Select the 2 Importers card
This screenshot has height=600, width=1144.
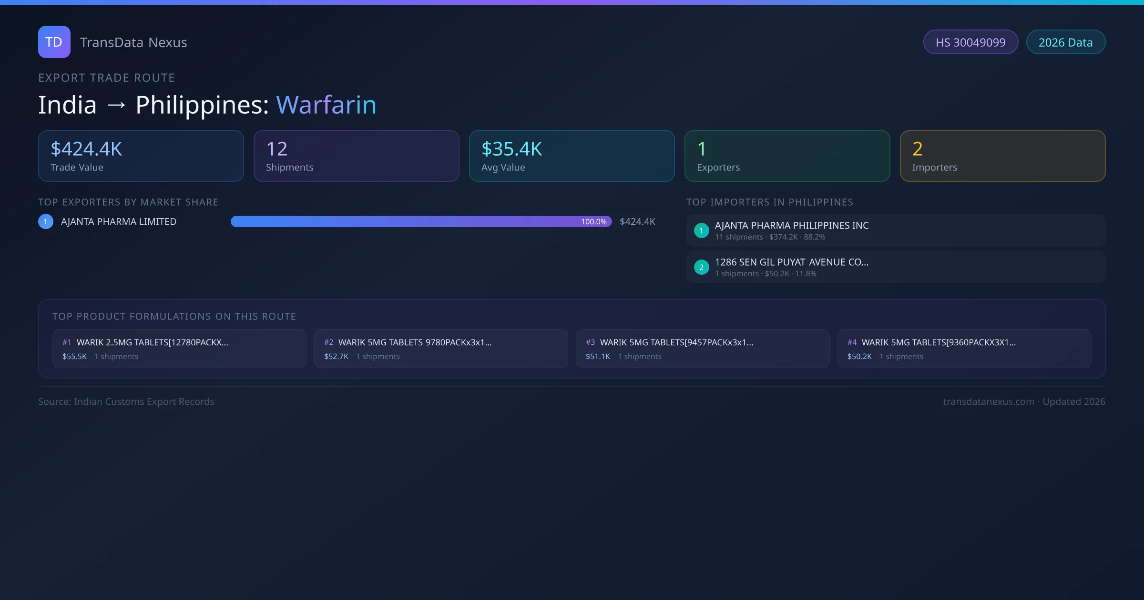point(1002,156)
